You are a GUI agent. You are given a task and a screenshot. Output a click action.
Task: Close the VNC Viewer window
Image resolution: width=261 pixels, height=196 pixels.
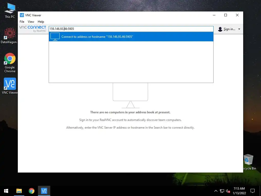(237, 15)
